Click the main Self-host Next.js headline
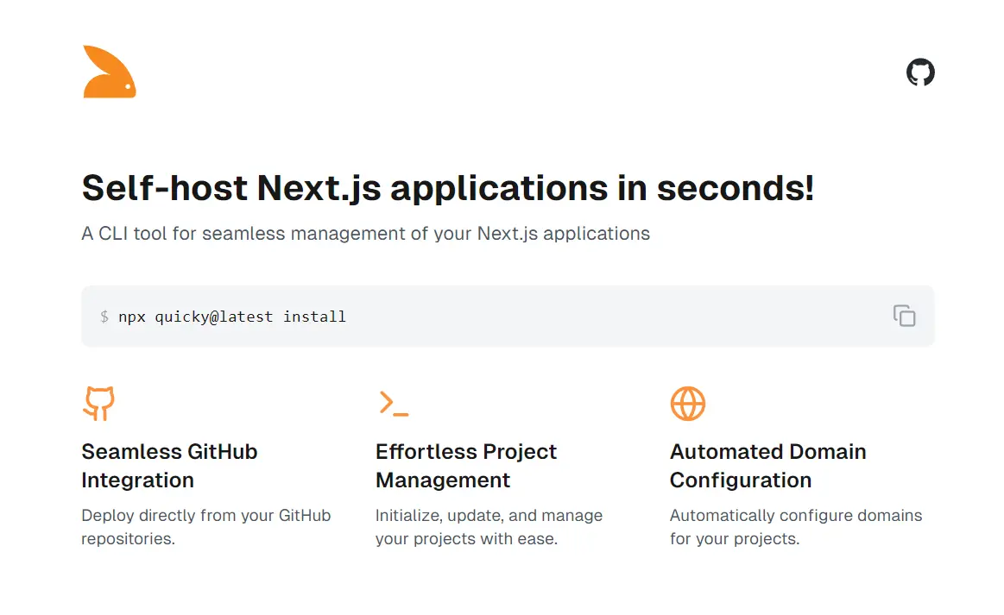 click(x=448, y=187)
